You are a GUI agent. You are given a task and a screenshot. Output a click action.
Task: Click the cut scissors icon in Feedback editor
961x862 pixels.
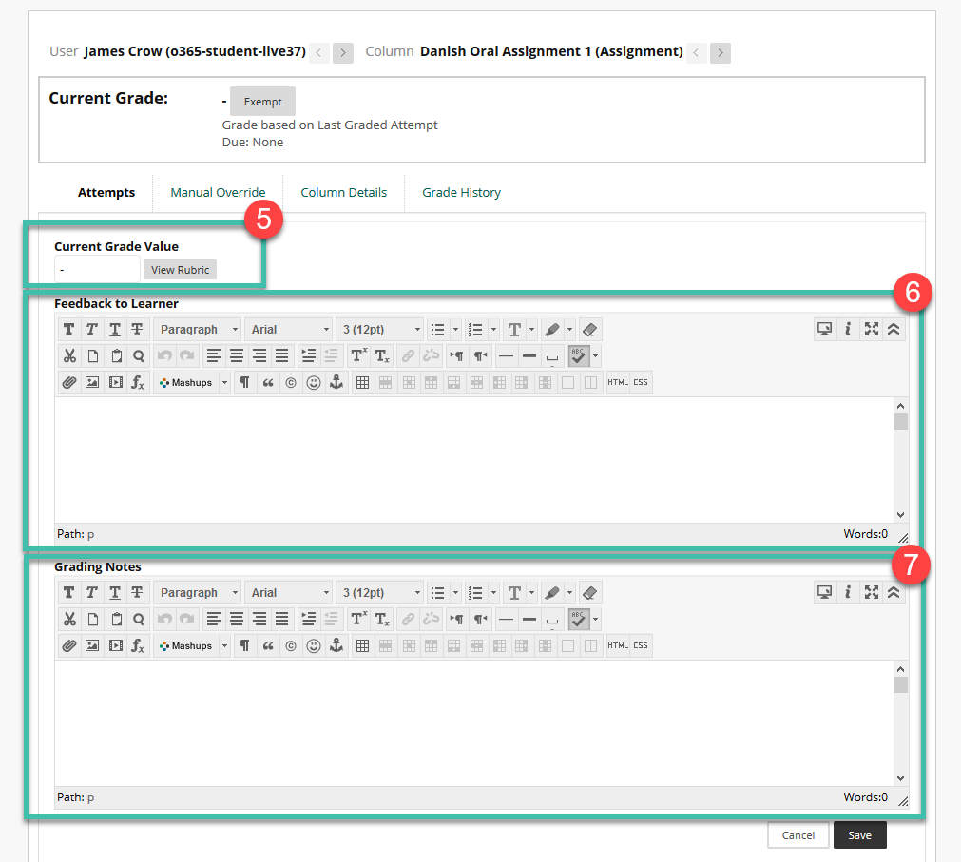pos(69,356)
